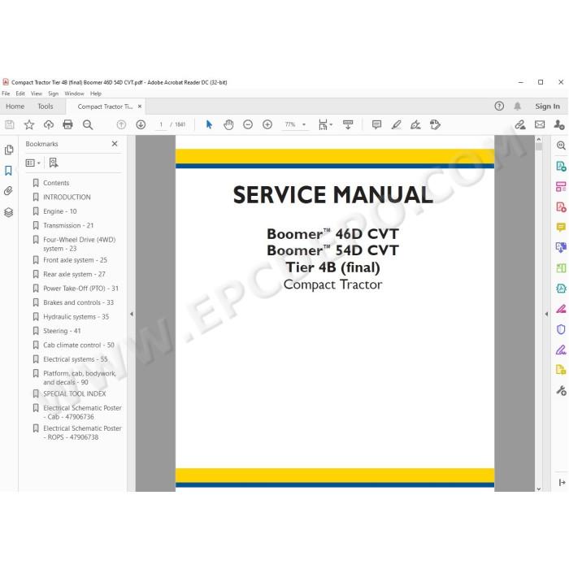Viewport: 569px width, 569px height.
Task: Click the right pane collapse triangle
Action: (x=546, y=314)
